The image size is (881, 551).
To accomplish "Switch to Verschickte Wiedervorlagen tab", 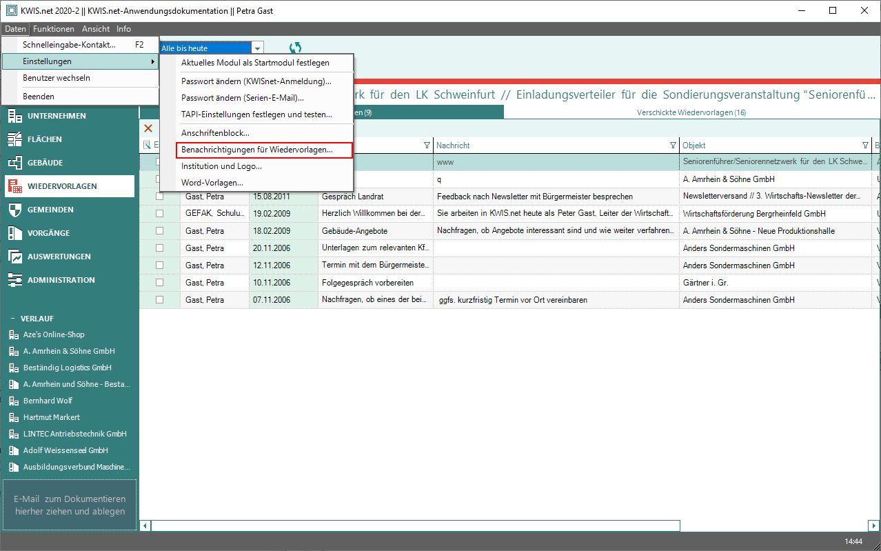I will coord(691,112).
